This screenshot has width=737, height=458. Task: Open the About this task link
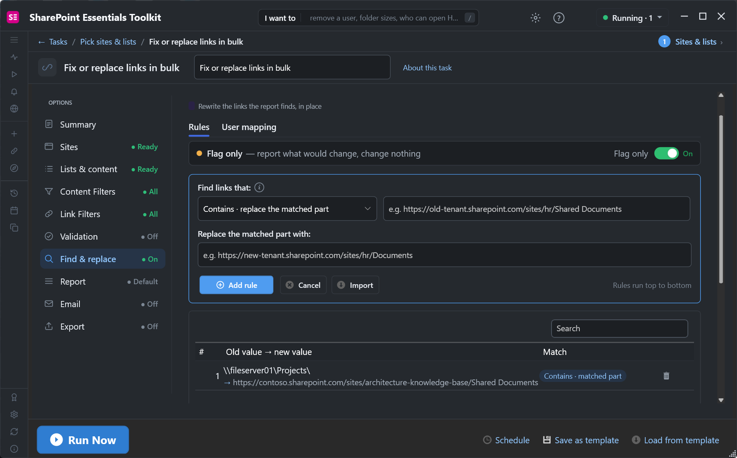pos(427,68)
